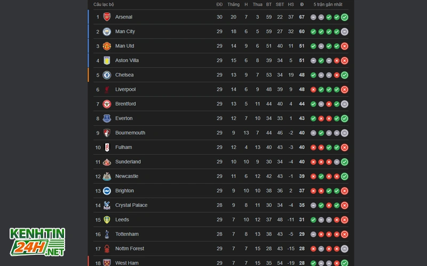Open the Fulham team link
Viewport: 427px width, 266px height.
click(123, 147)
